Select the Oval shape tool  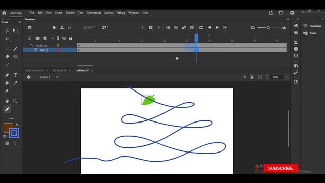15,56
